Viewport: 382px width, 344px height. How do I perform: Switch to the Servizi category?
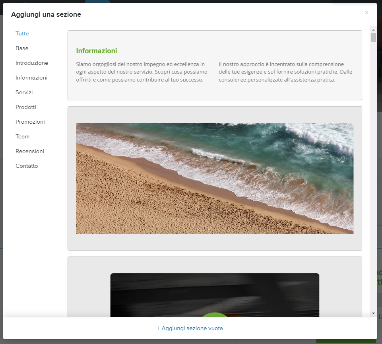pyautogui.click(x=24, y=92)
